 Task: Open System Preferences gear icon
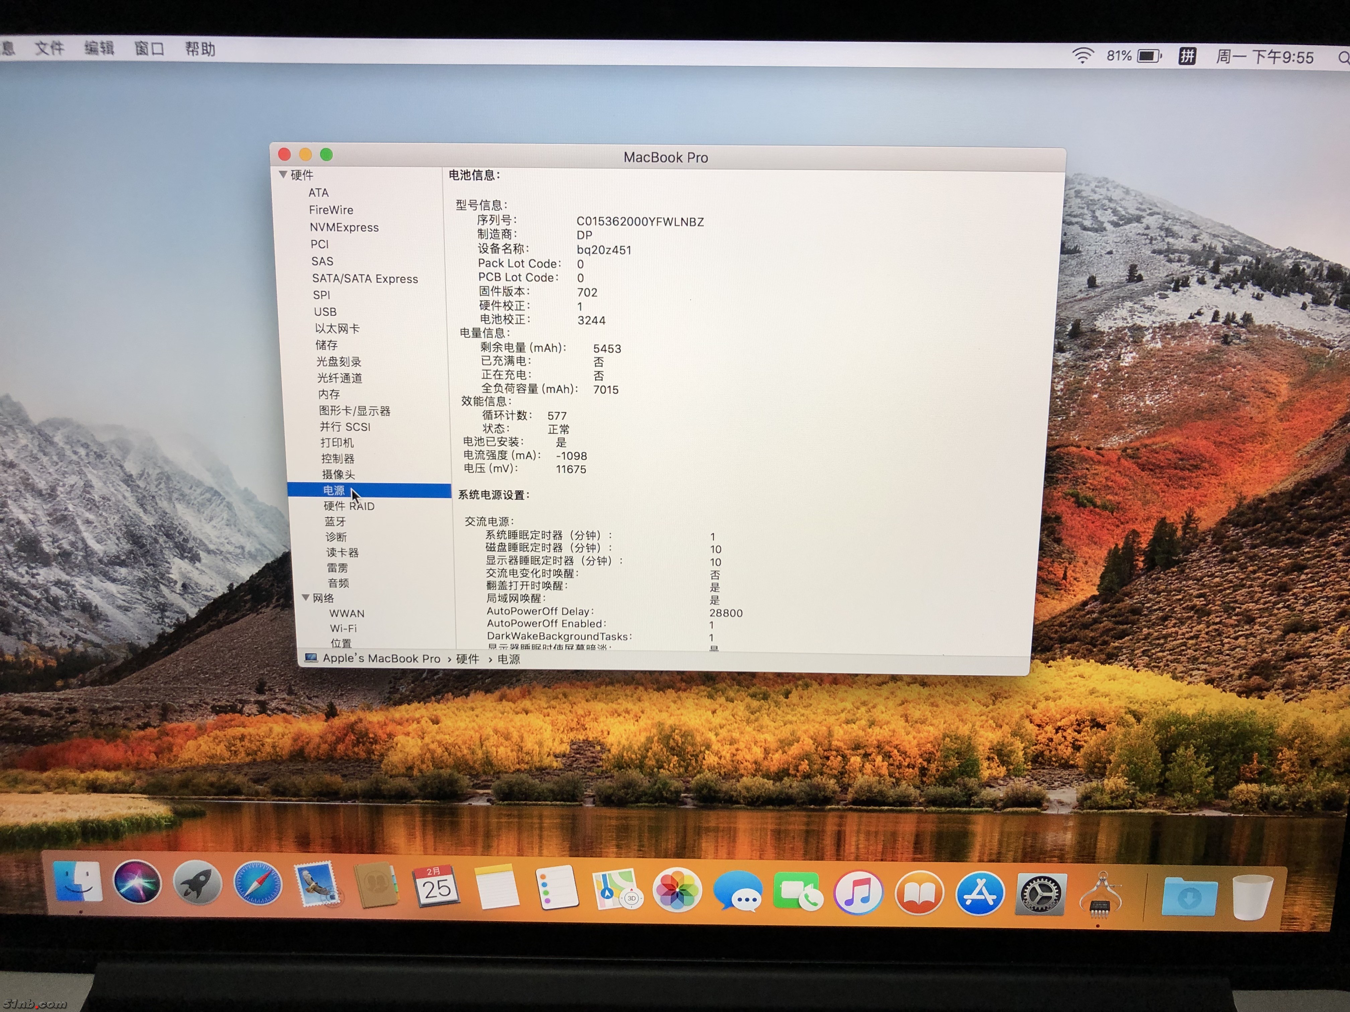coord(1041,895)
